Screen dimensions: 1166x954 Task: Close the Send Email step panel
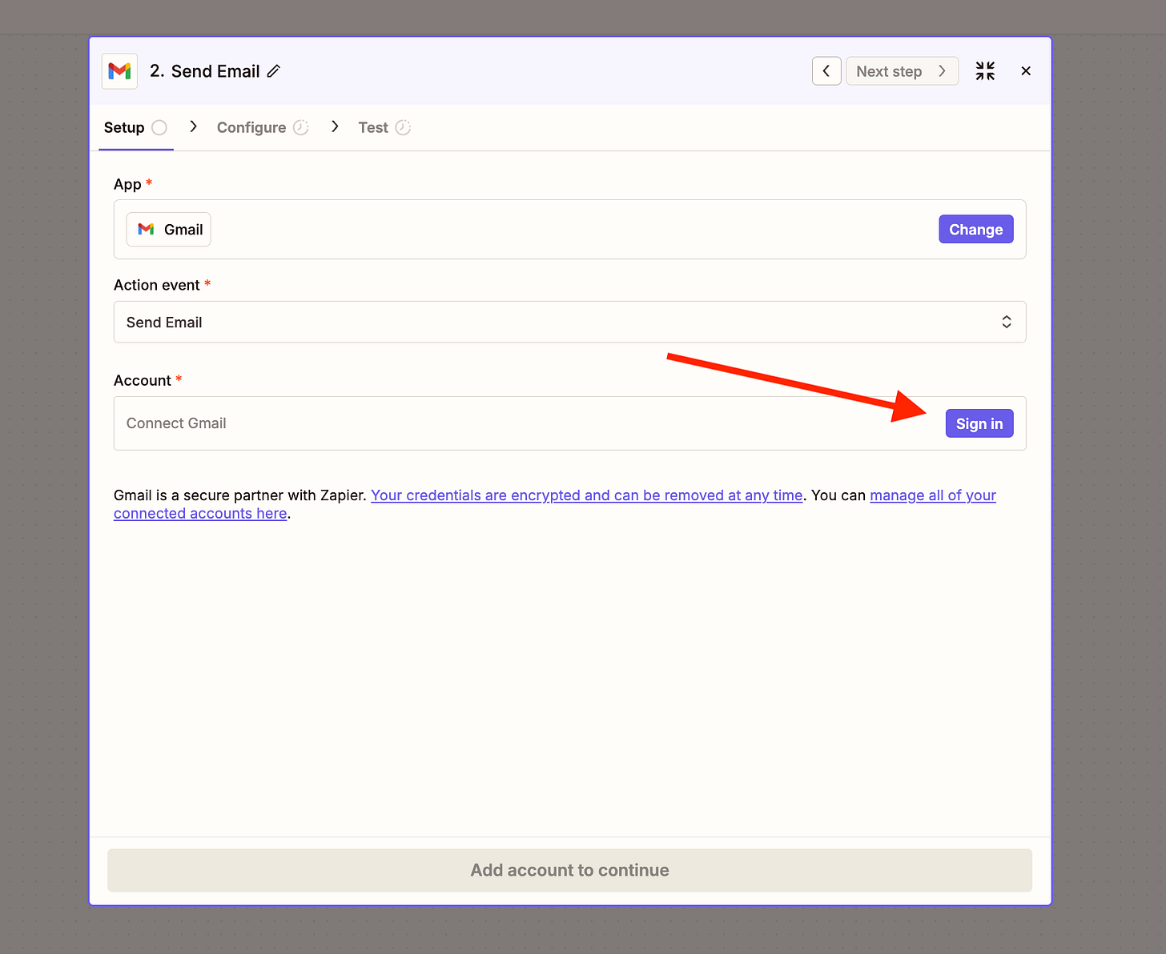(1026, 71)
